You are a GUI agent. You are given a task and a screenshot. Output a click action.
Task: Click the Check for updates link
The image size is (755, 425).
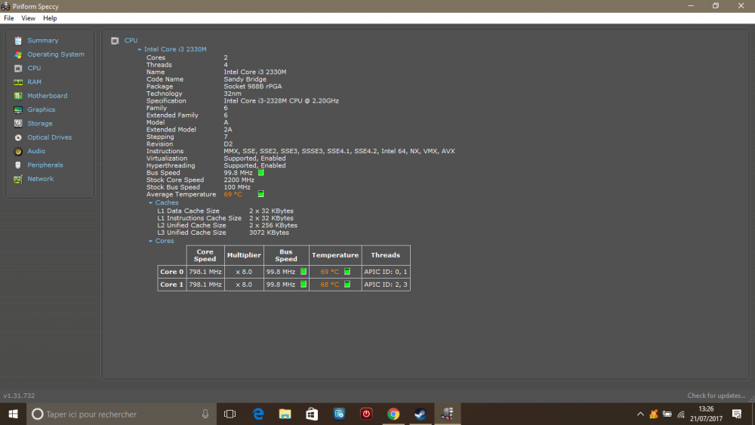(716, 396)
